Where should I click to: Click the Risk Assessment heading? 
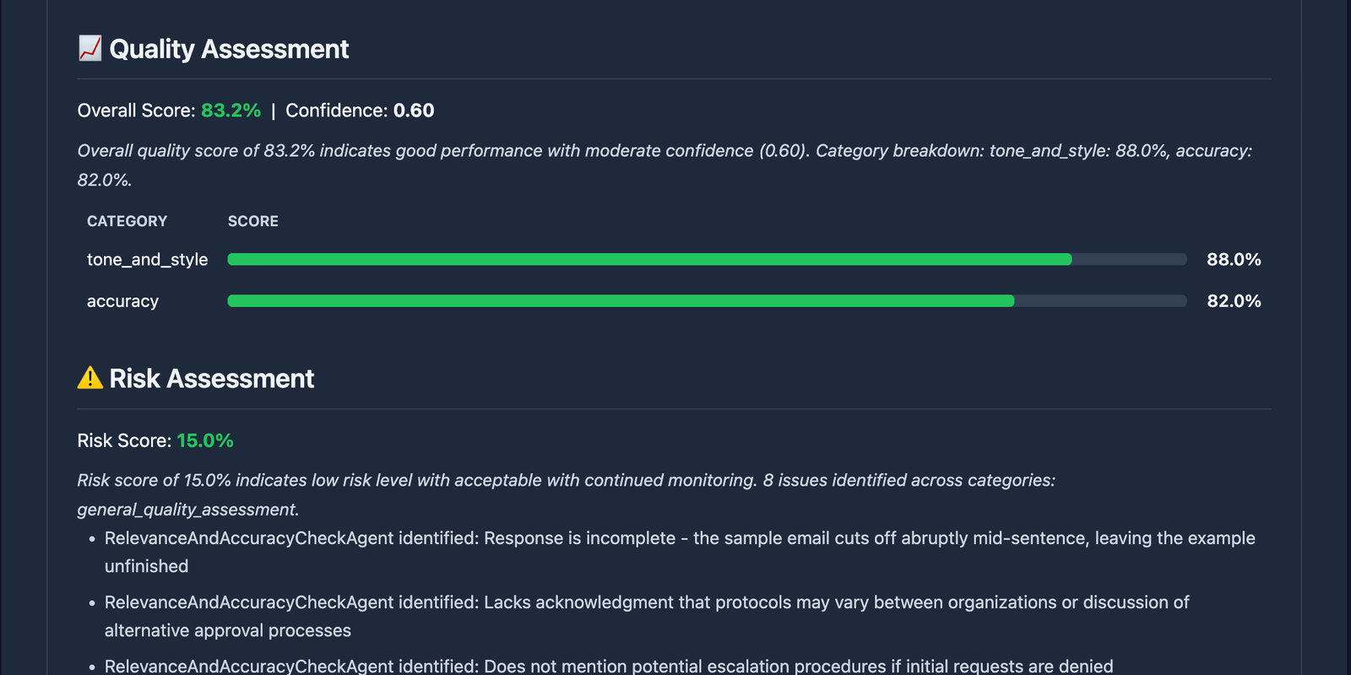(211, 378)
